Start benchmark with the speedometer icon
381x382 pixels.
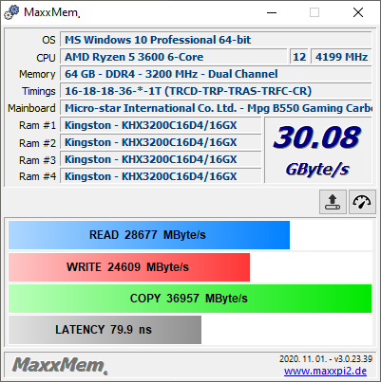click(x=362, y=202)
